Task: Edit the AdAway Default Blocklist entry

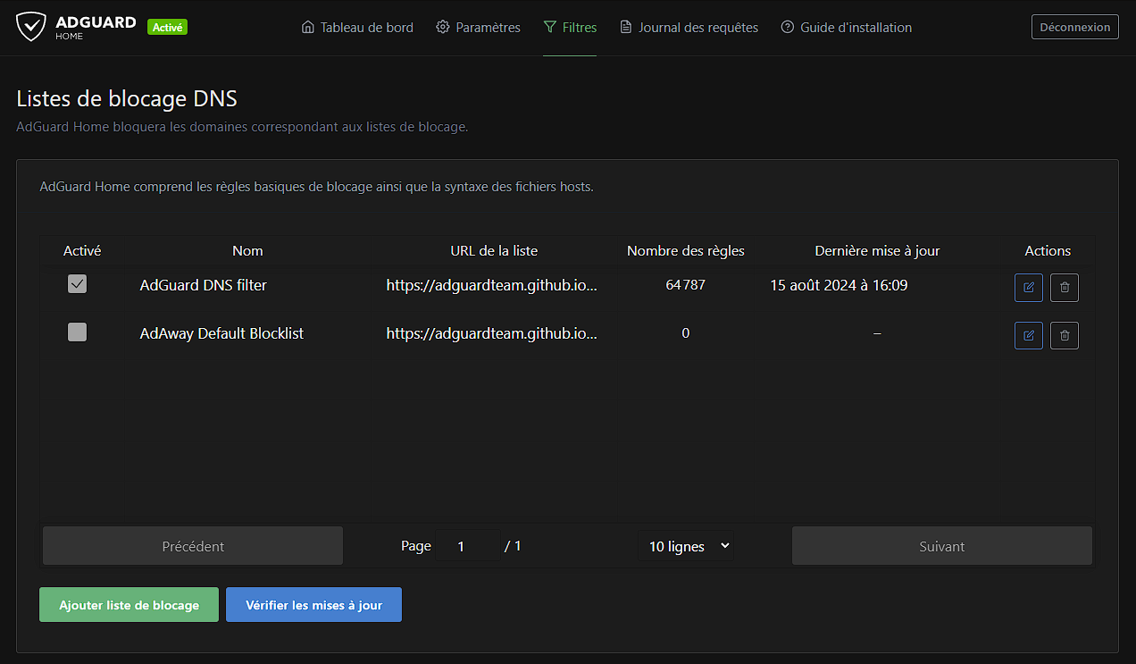Action: pyautogui.click(x=1029, y=335)
